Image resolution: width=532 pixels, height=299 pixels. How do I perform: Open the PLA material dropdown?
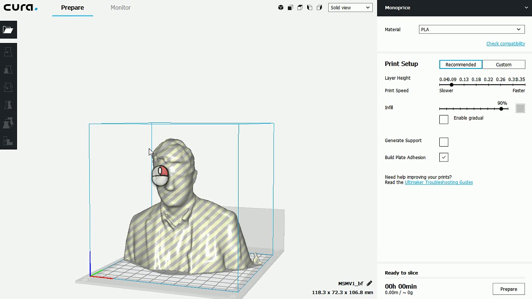click(472, 29)
